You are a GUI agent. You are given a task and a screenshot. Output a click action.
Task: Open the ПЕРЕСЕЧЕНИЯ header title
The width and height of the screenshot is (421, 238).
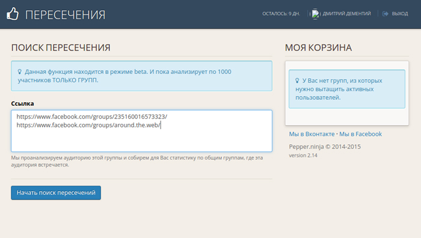65,15
